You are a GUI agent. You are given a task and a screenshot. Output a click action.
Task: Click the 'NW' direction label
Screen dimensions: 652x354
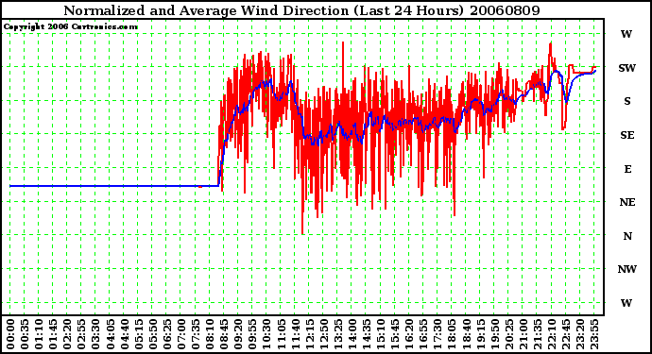tap(627, 269)
